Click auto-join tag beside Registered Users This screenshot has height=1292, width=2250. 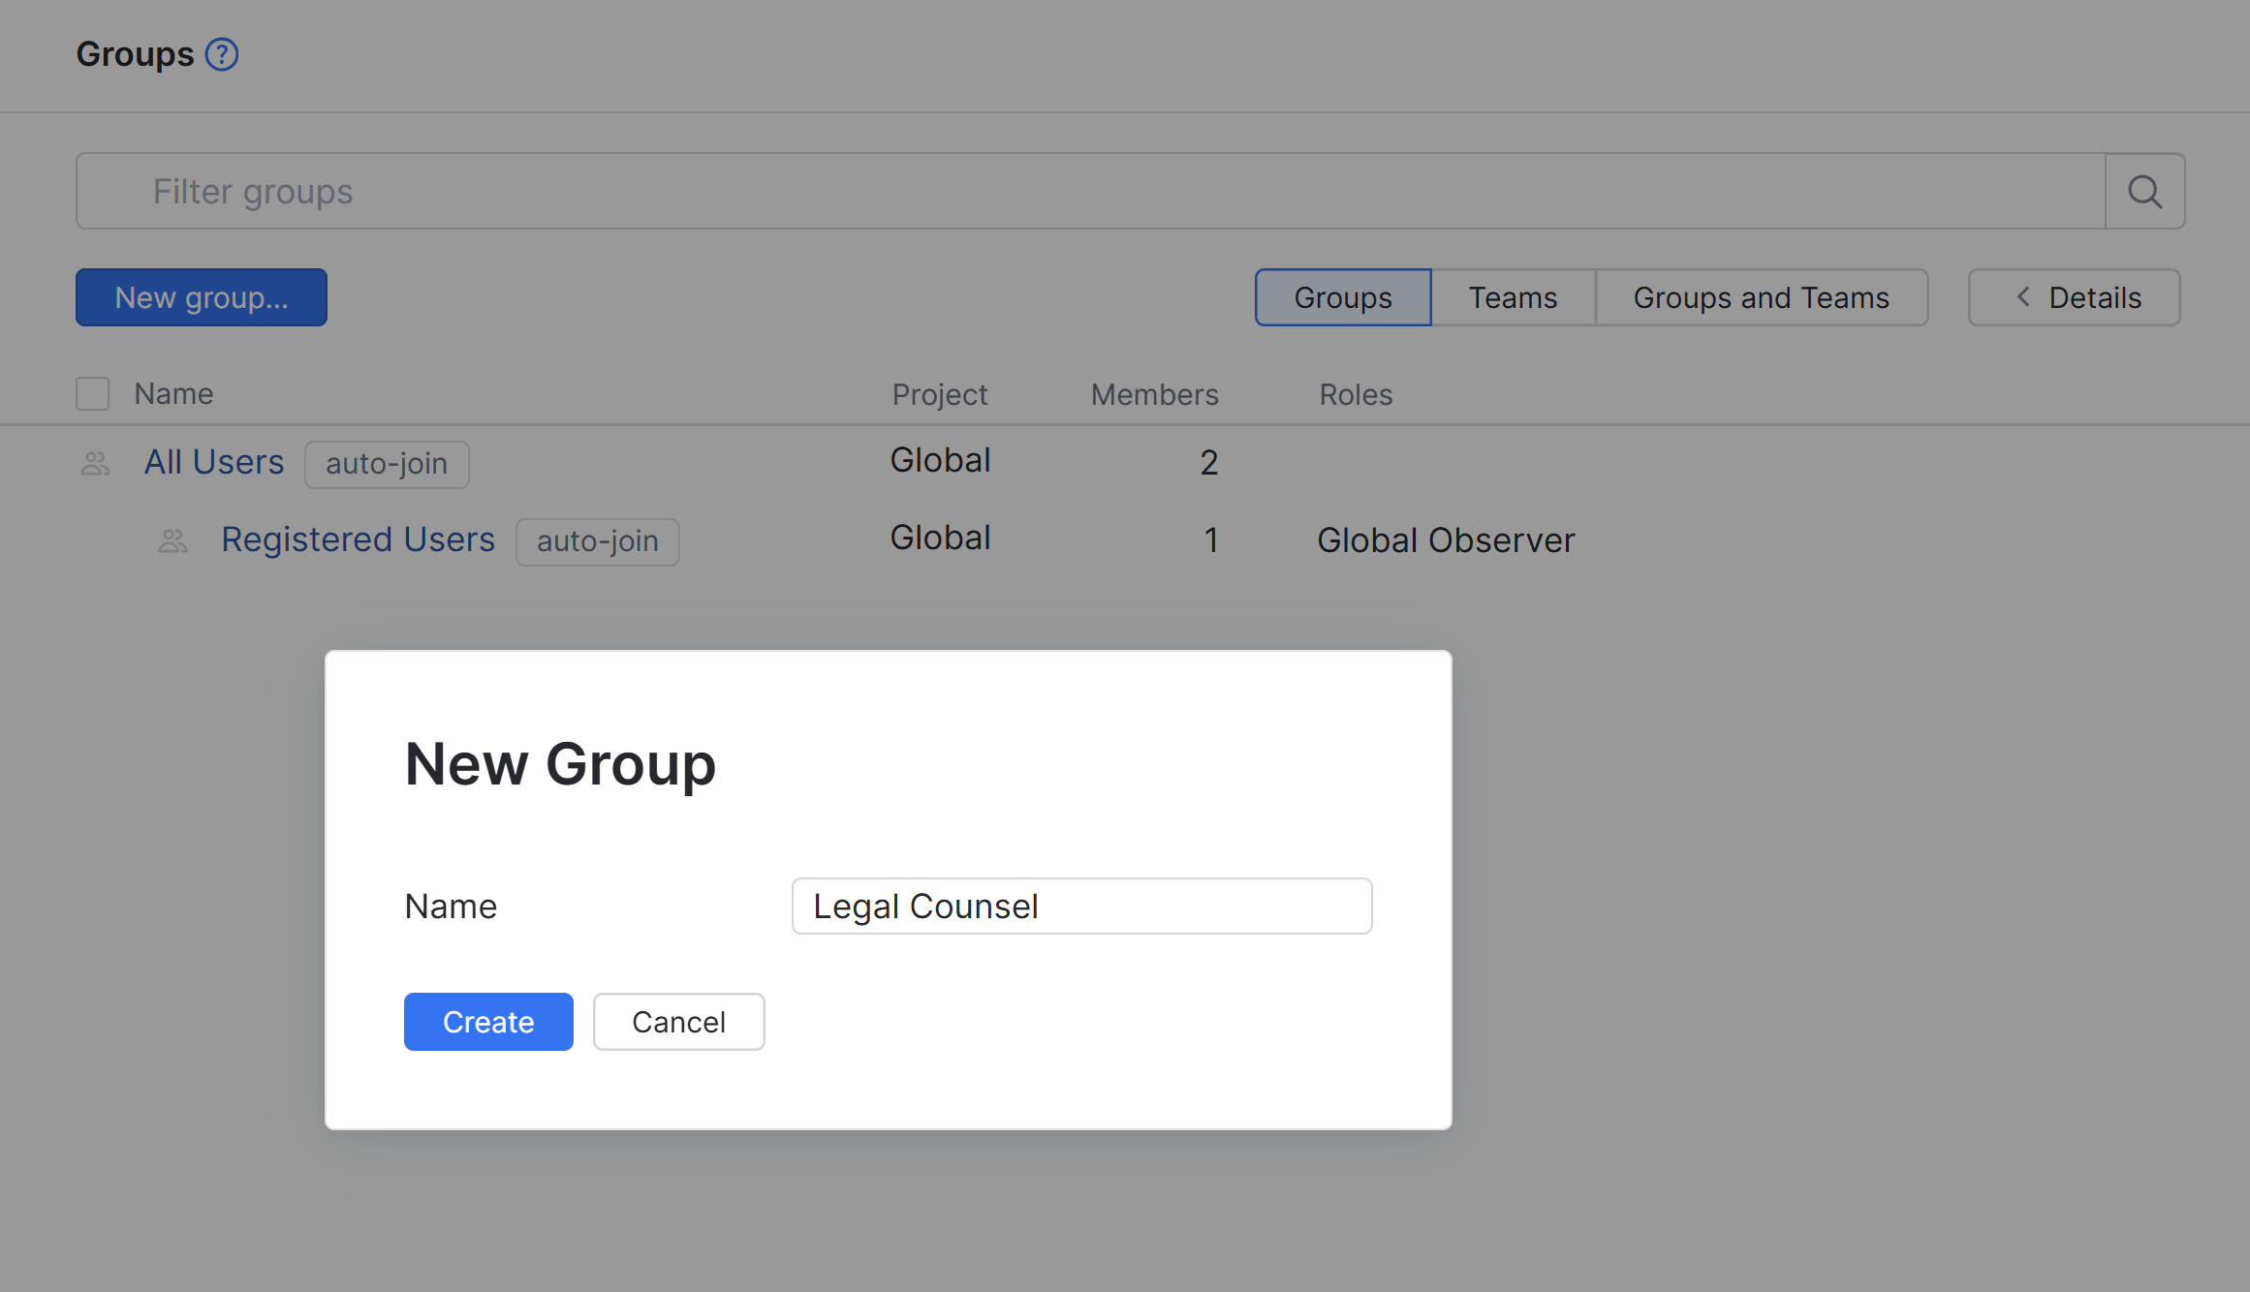tap(597, 541)
